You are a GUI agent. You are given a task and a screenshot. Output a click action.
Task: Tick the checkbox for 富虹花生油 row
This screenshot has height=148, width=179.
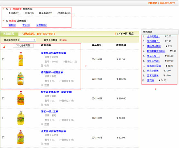(x=3, y=98)
